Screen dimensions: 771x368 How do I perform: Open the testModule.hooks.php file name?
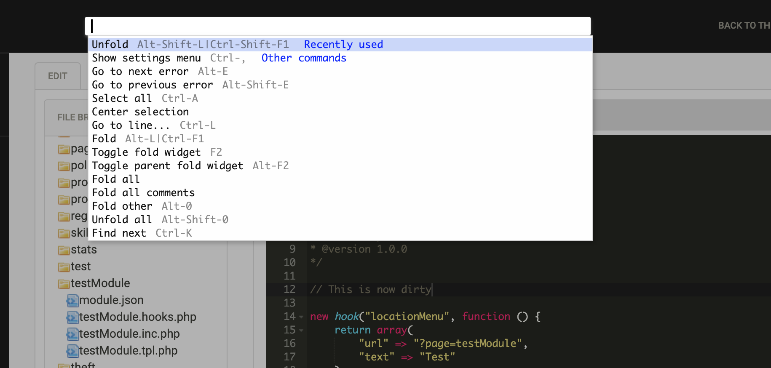(x=137, y=317)
